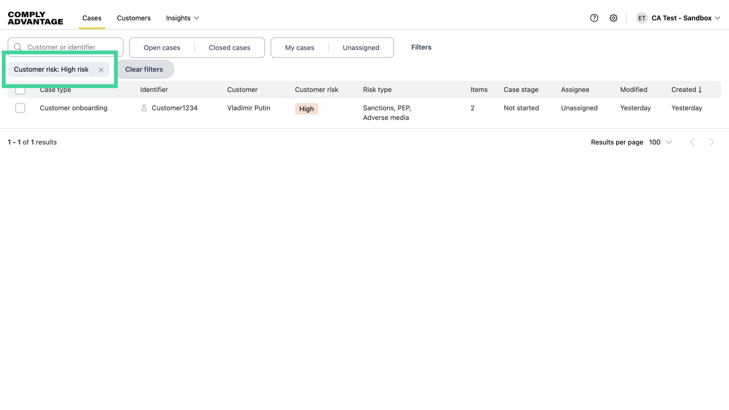
Task: Remove the Customer risk: High risk filter chip
Action: coord(101,69)
